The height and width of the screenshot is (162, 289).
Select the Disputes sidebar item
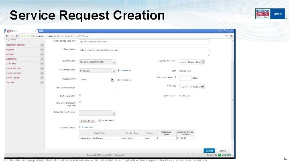(x=10, y=82)
